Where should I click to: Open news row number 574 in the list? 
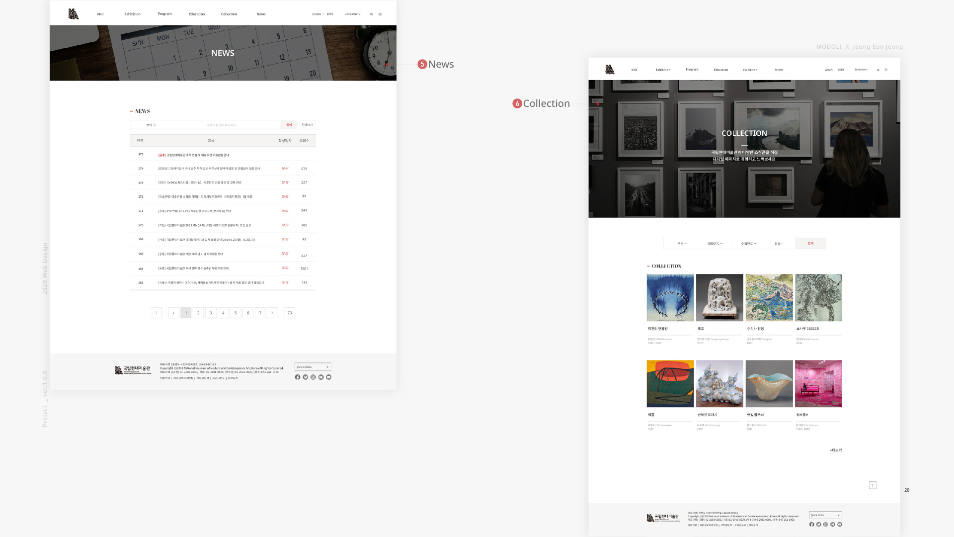(x=223, y=169)
